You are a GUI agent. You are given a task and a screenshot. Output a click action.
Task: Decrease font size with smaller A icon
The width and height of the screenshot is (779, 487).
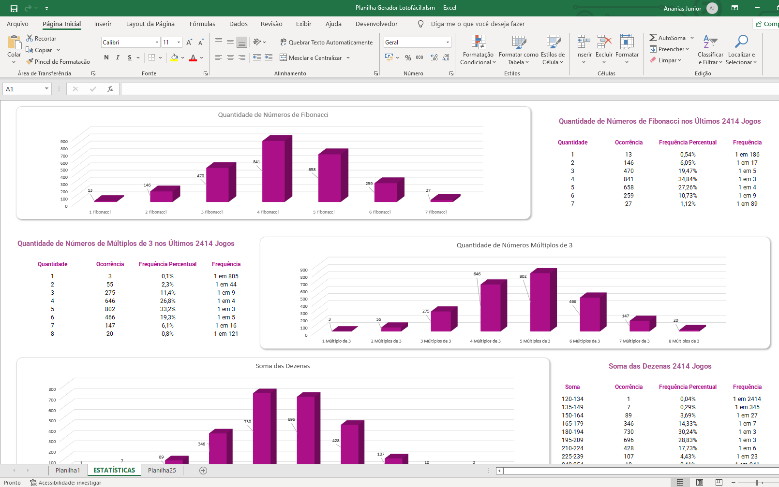tap(201, 43)
